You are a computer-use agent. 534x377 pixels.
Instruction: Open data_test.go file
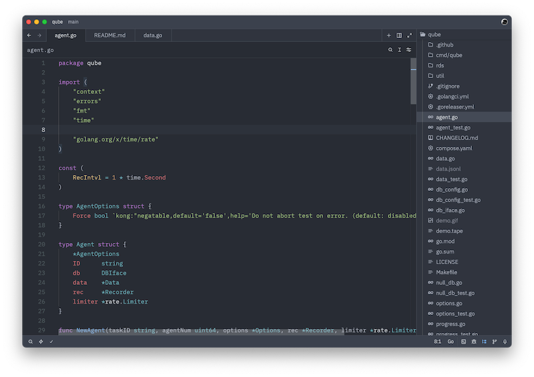tap(464, 179)
